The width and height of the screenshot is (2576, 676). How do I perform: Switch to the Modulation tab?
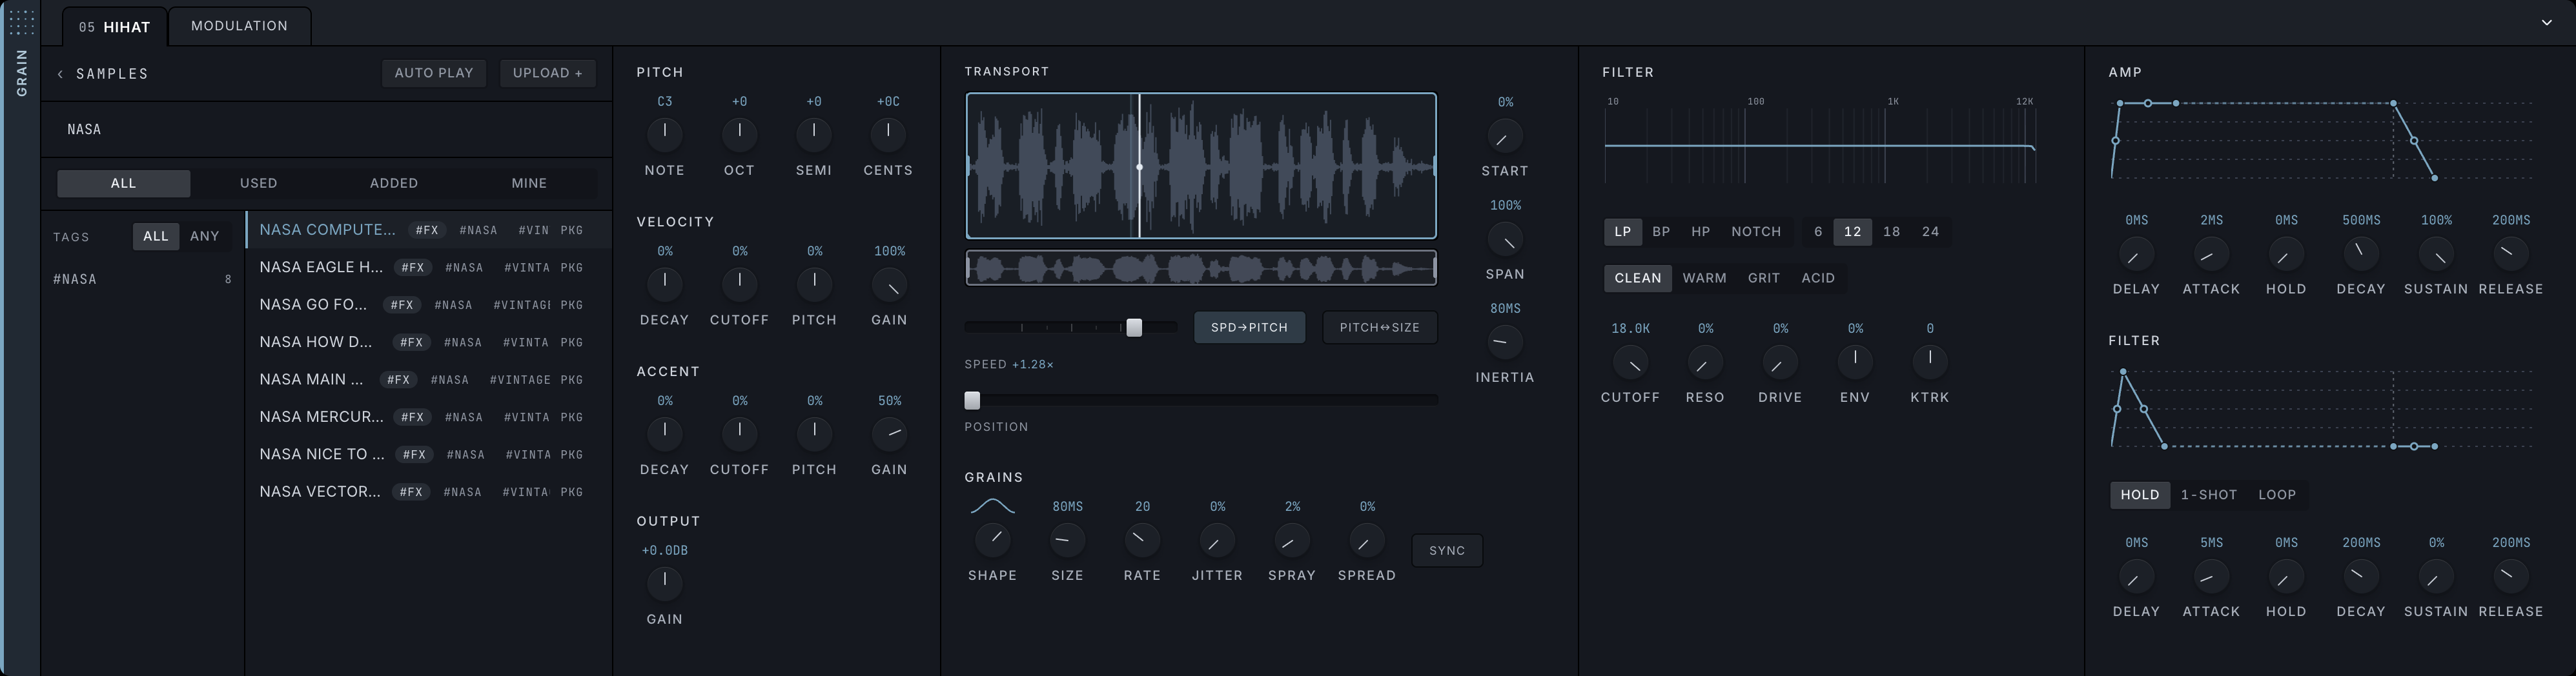coord(239,26)
